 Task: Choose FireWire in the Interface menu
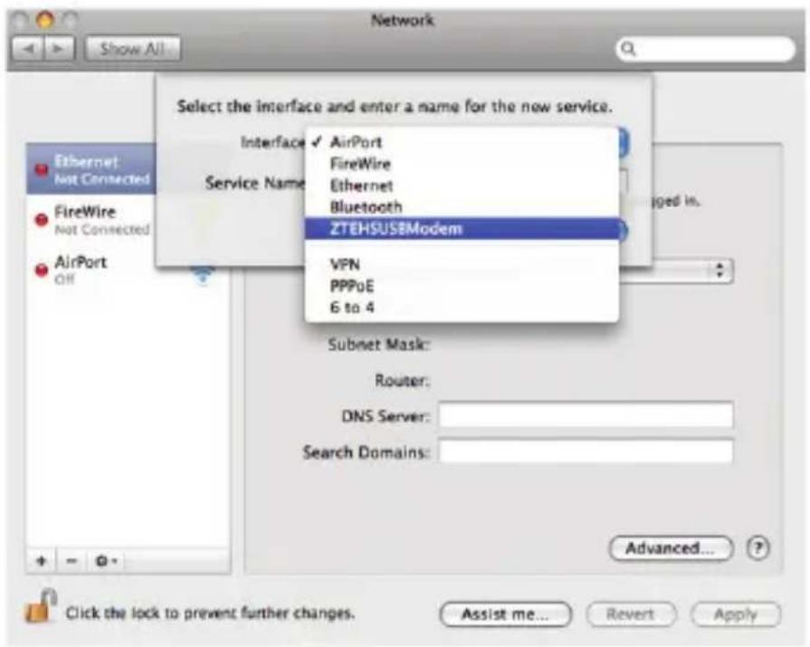[x=462, y=164]
